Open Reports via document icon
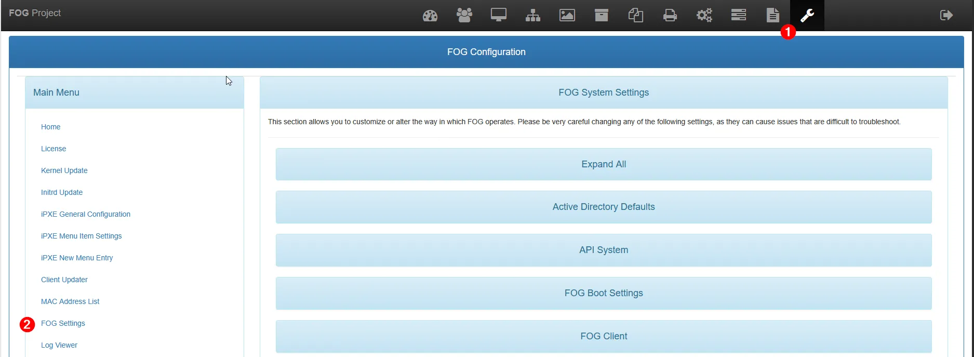The height and width of the screenshot is (357, 974). 772,15
